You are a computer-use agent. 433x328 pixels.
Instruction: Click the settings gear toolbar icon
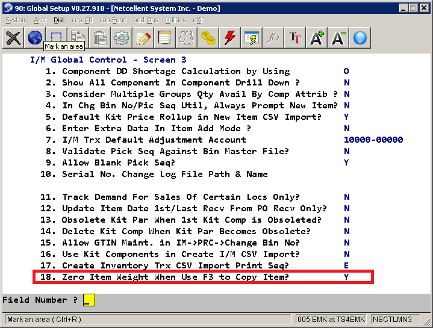point(122,38)
